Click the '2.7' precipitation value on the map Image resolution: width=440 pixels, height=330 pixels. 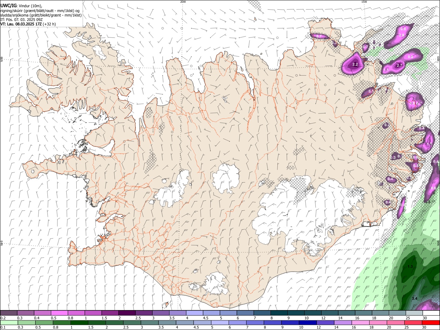[x=399, y=65]
